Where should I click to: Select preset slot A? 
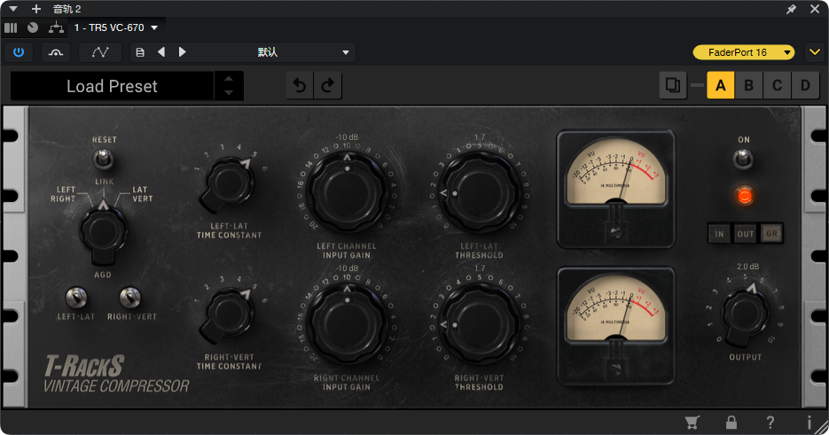721,86
